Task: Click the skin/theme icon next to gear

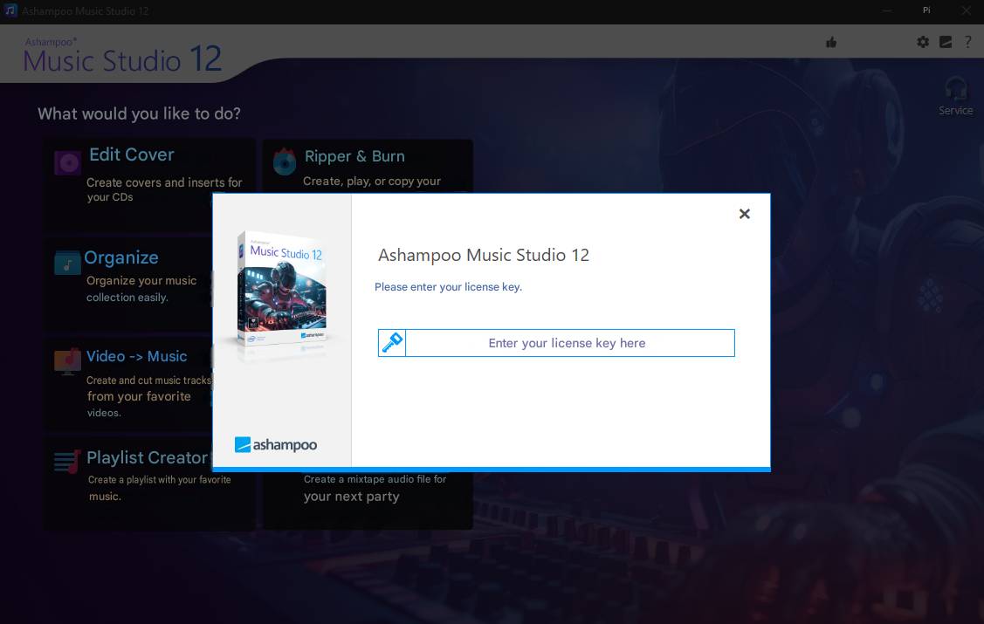Action: (946, 42)
